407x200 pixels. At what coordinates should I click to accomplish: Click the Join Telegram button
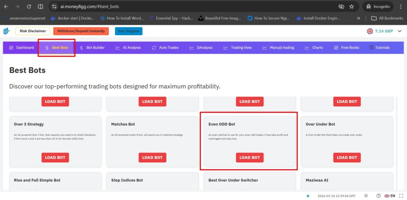[x=128, y=31]
